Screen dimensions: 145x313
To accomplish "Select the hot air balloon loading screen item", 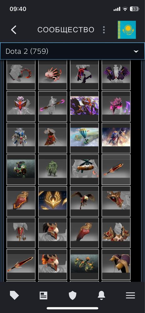I will pos(84,138).
